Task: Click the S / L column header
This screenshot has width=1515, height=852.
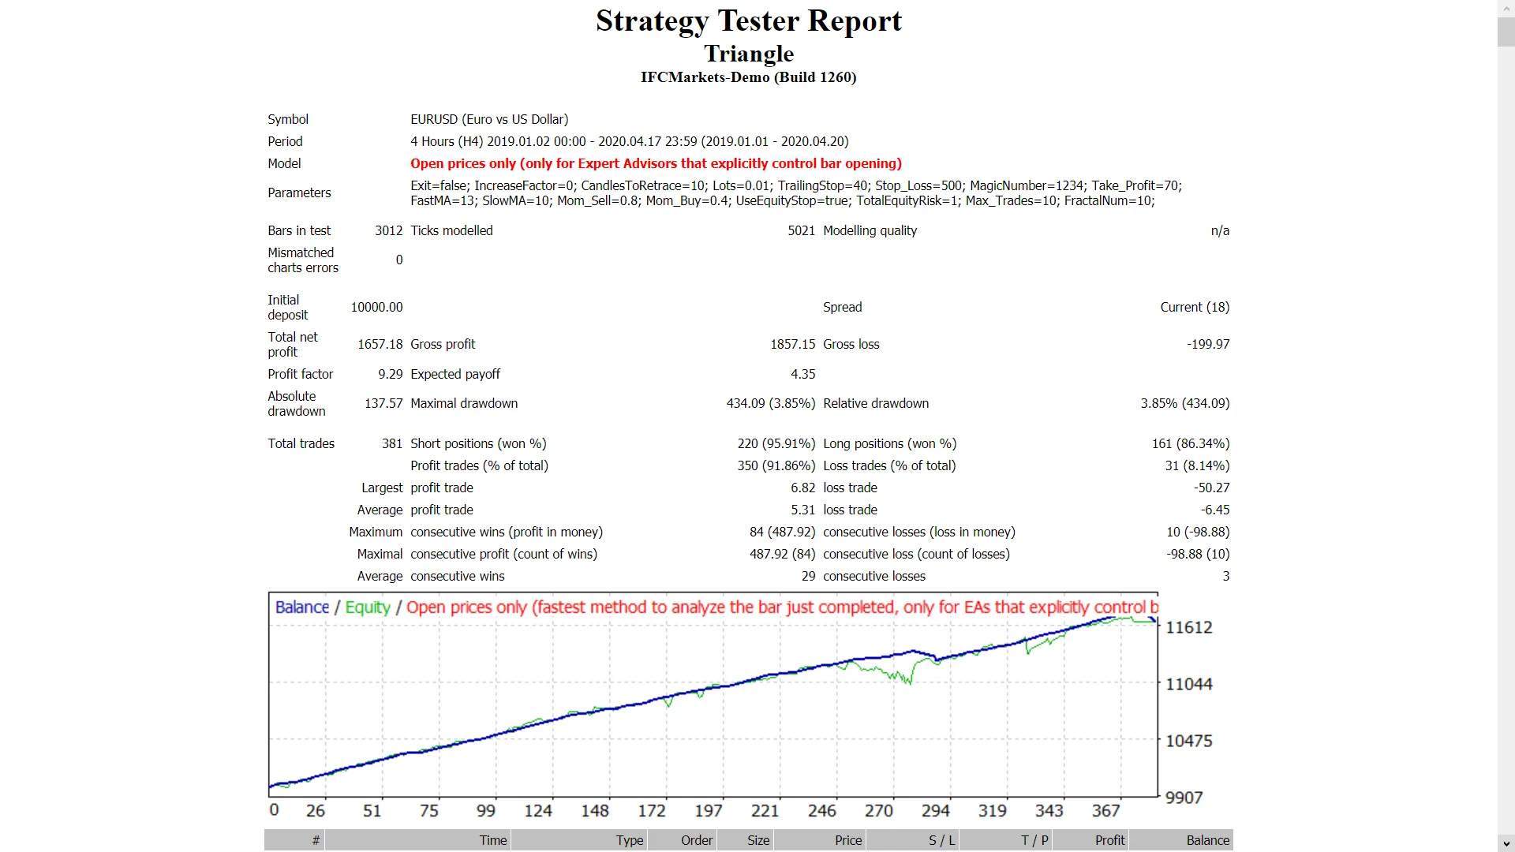Action: 941,840
